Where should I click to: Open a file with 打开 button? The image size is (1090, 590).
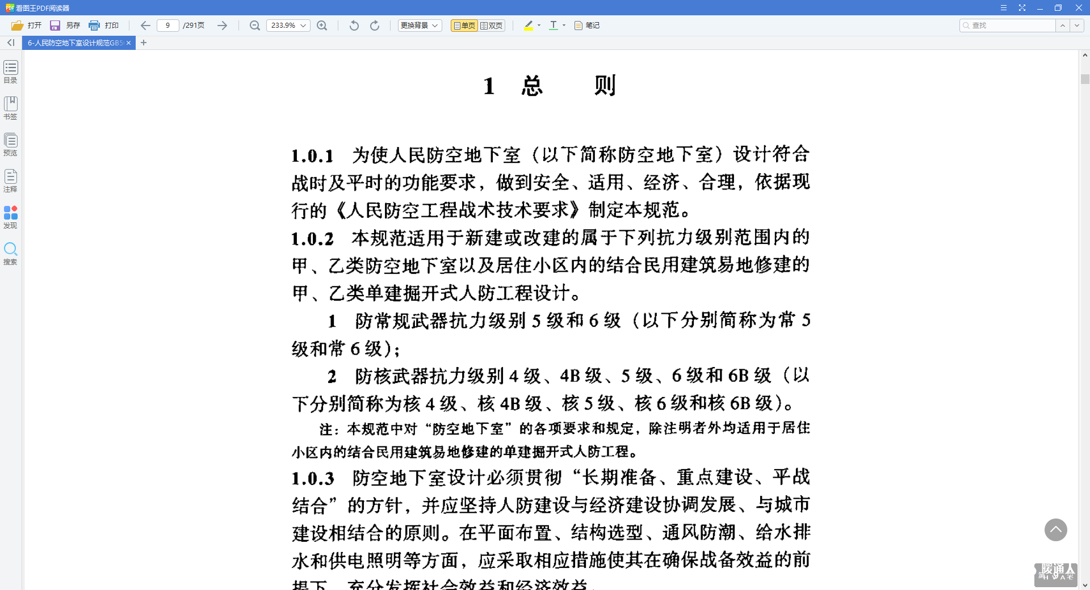[x=26, y=26]
